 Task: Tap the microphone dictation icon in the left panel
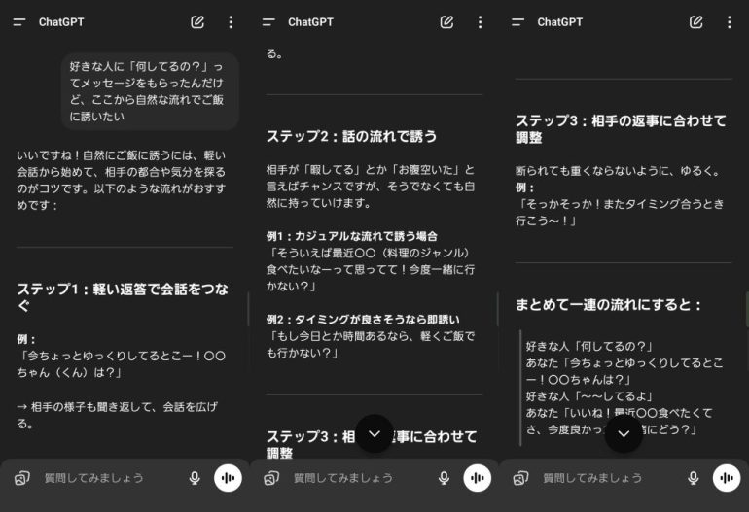195,478
